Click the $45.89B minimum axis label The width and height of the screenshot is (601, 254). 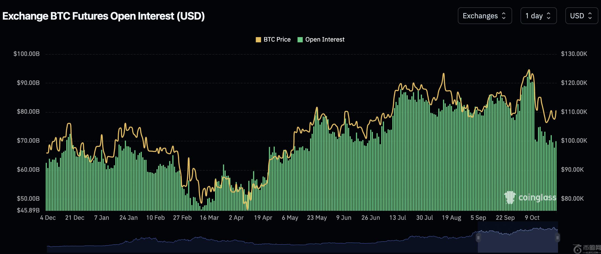(28, 210)
